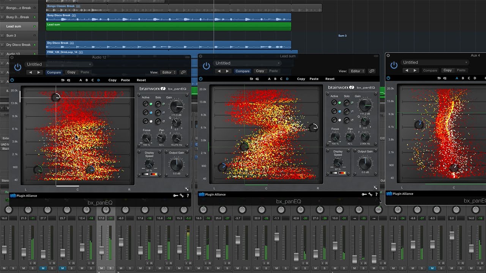This screenshot has width=486, height=273.
Task: Pick the heat-map color scheme swatch in Audio 12 plugin
Action: 154,174
